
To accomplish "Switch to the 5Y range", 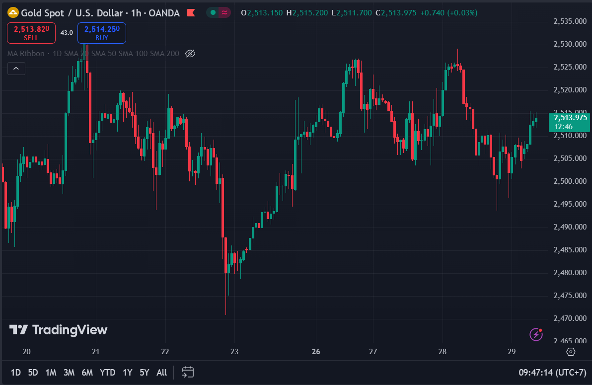I will tap(144, 373).
